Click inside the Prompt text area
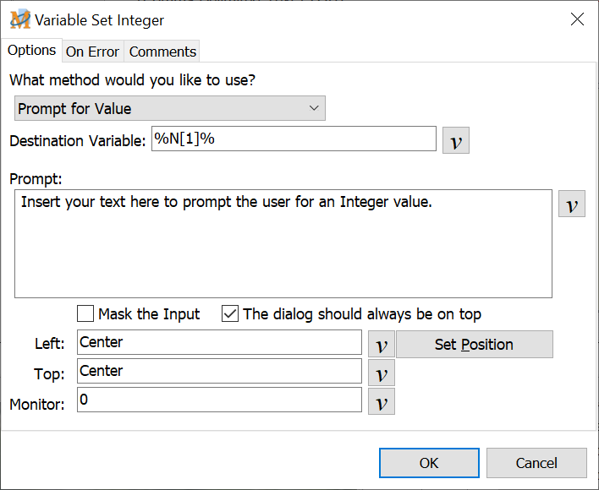 click(x=283, y=245)
